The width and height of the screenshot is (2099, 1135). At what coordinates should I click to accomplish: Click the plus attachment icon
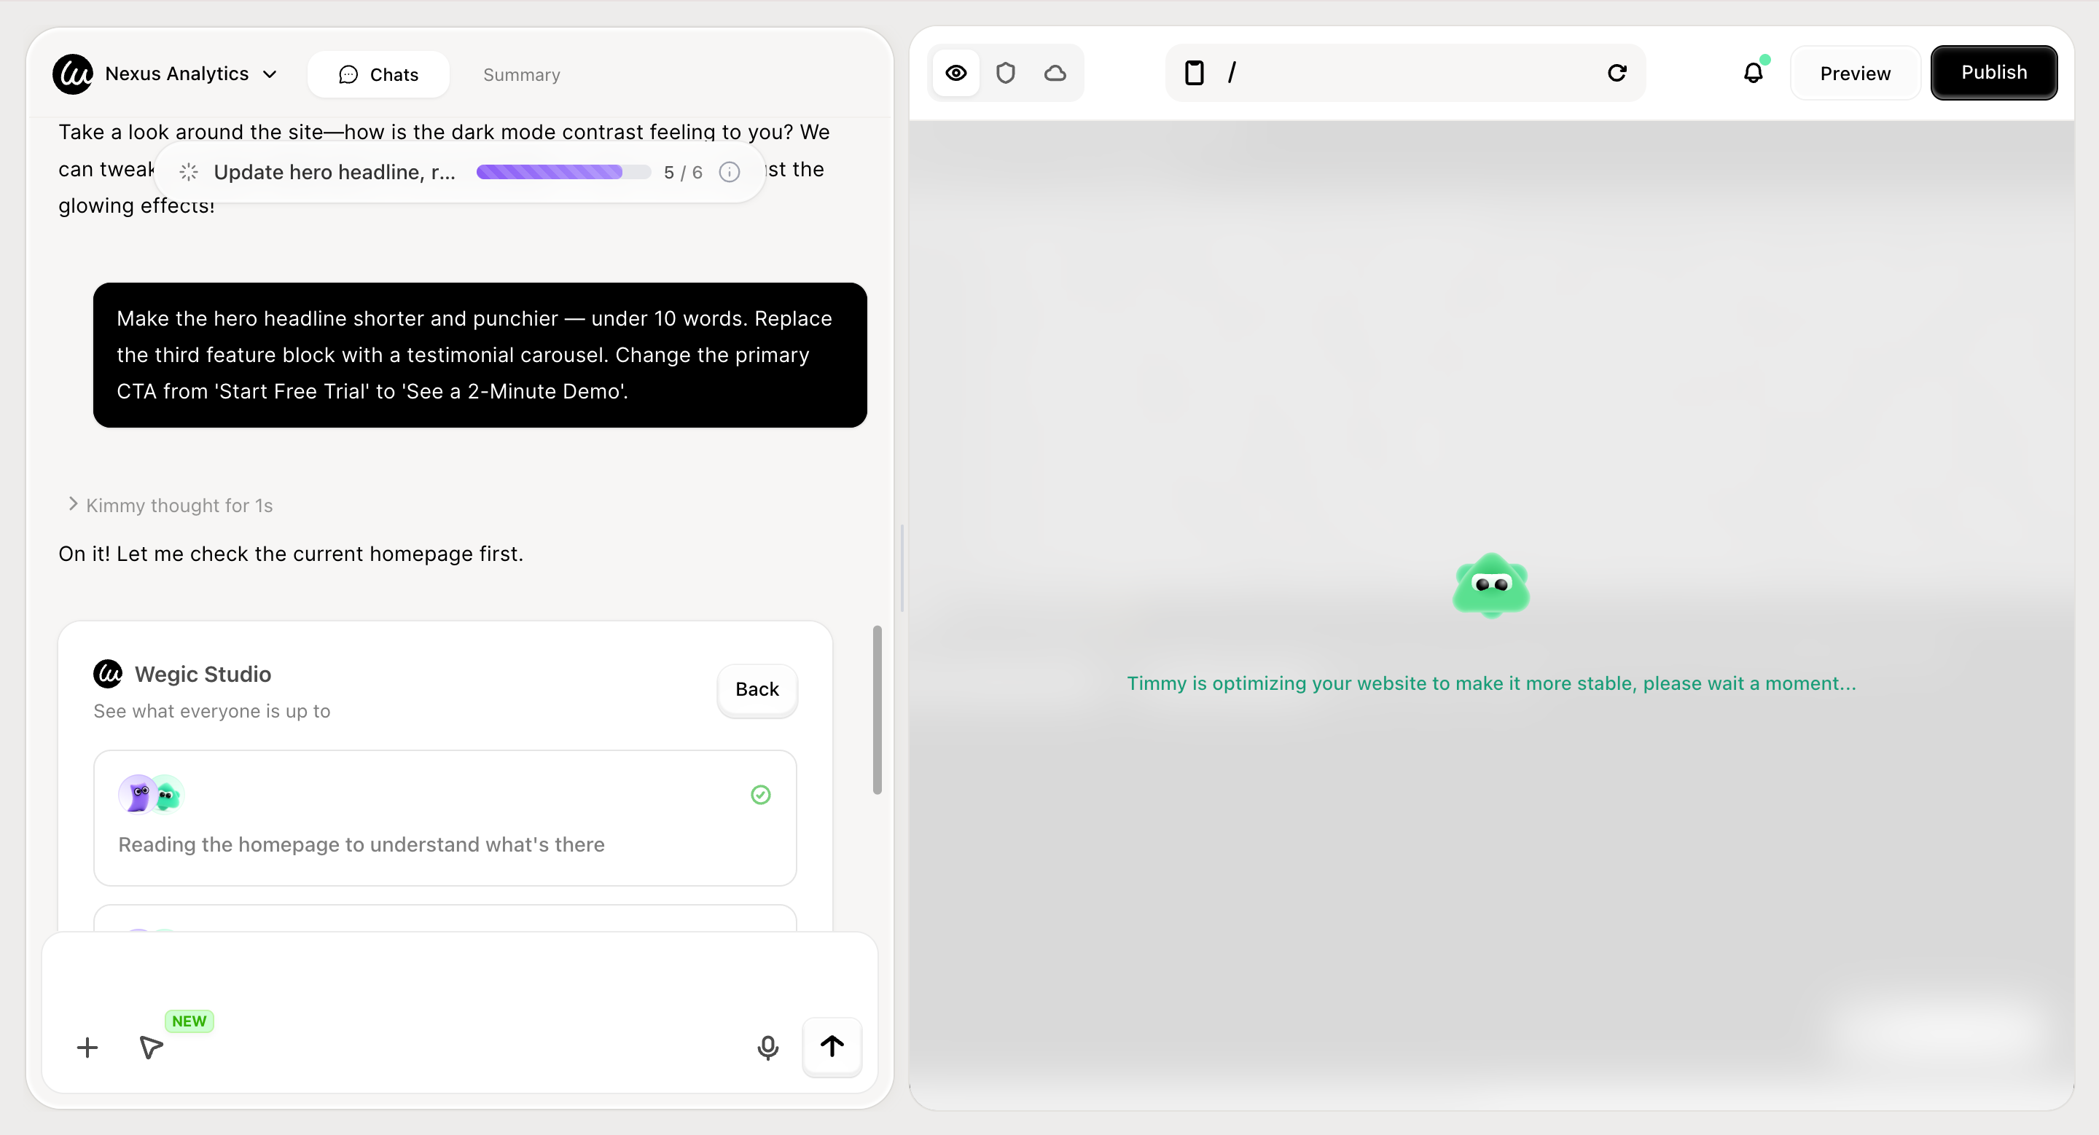point(87,1048)
